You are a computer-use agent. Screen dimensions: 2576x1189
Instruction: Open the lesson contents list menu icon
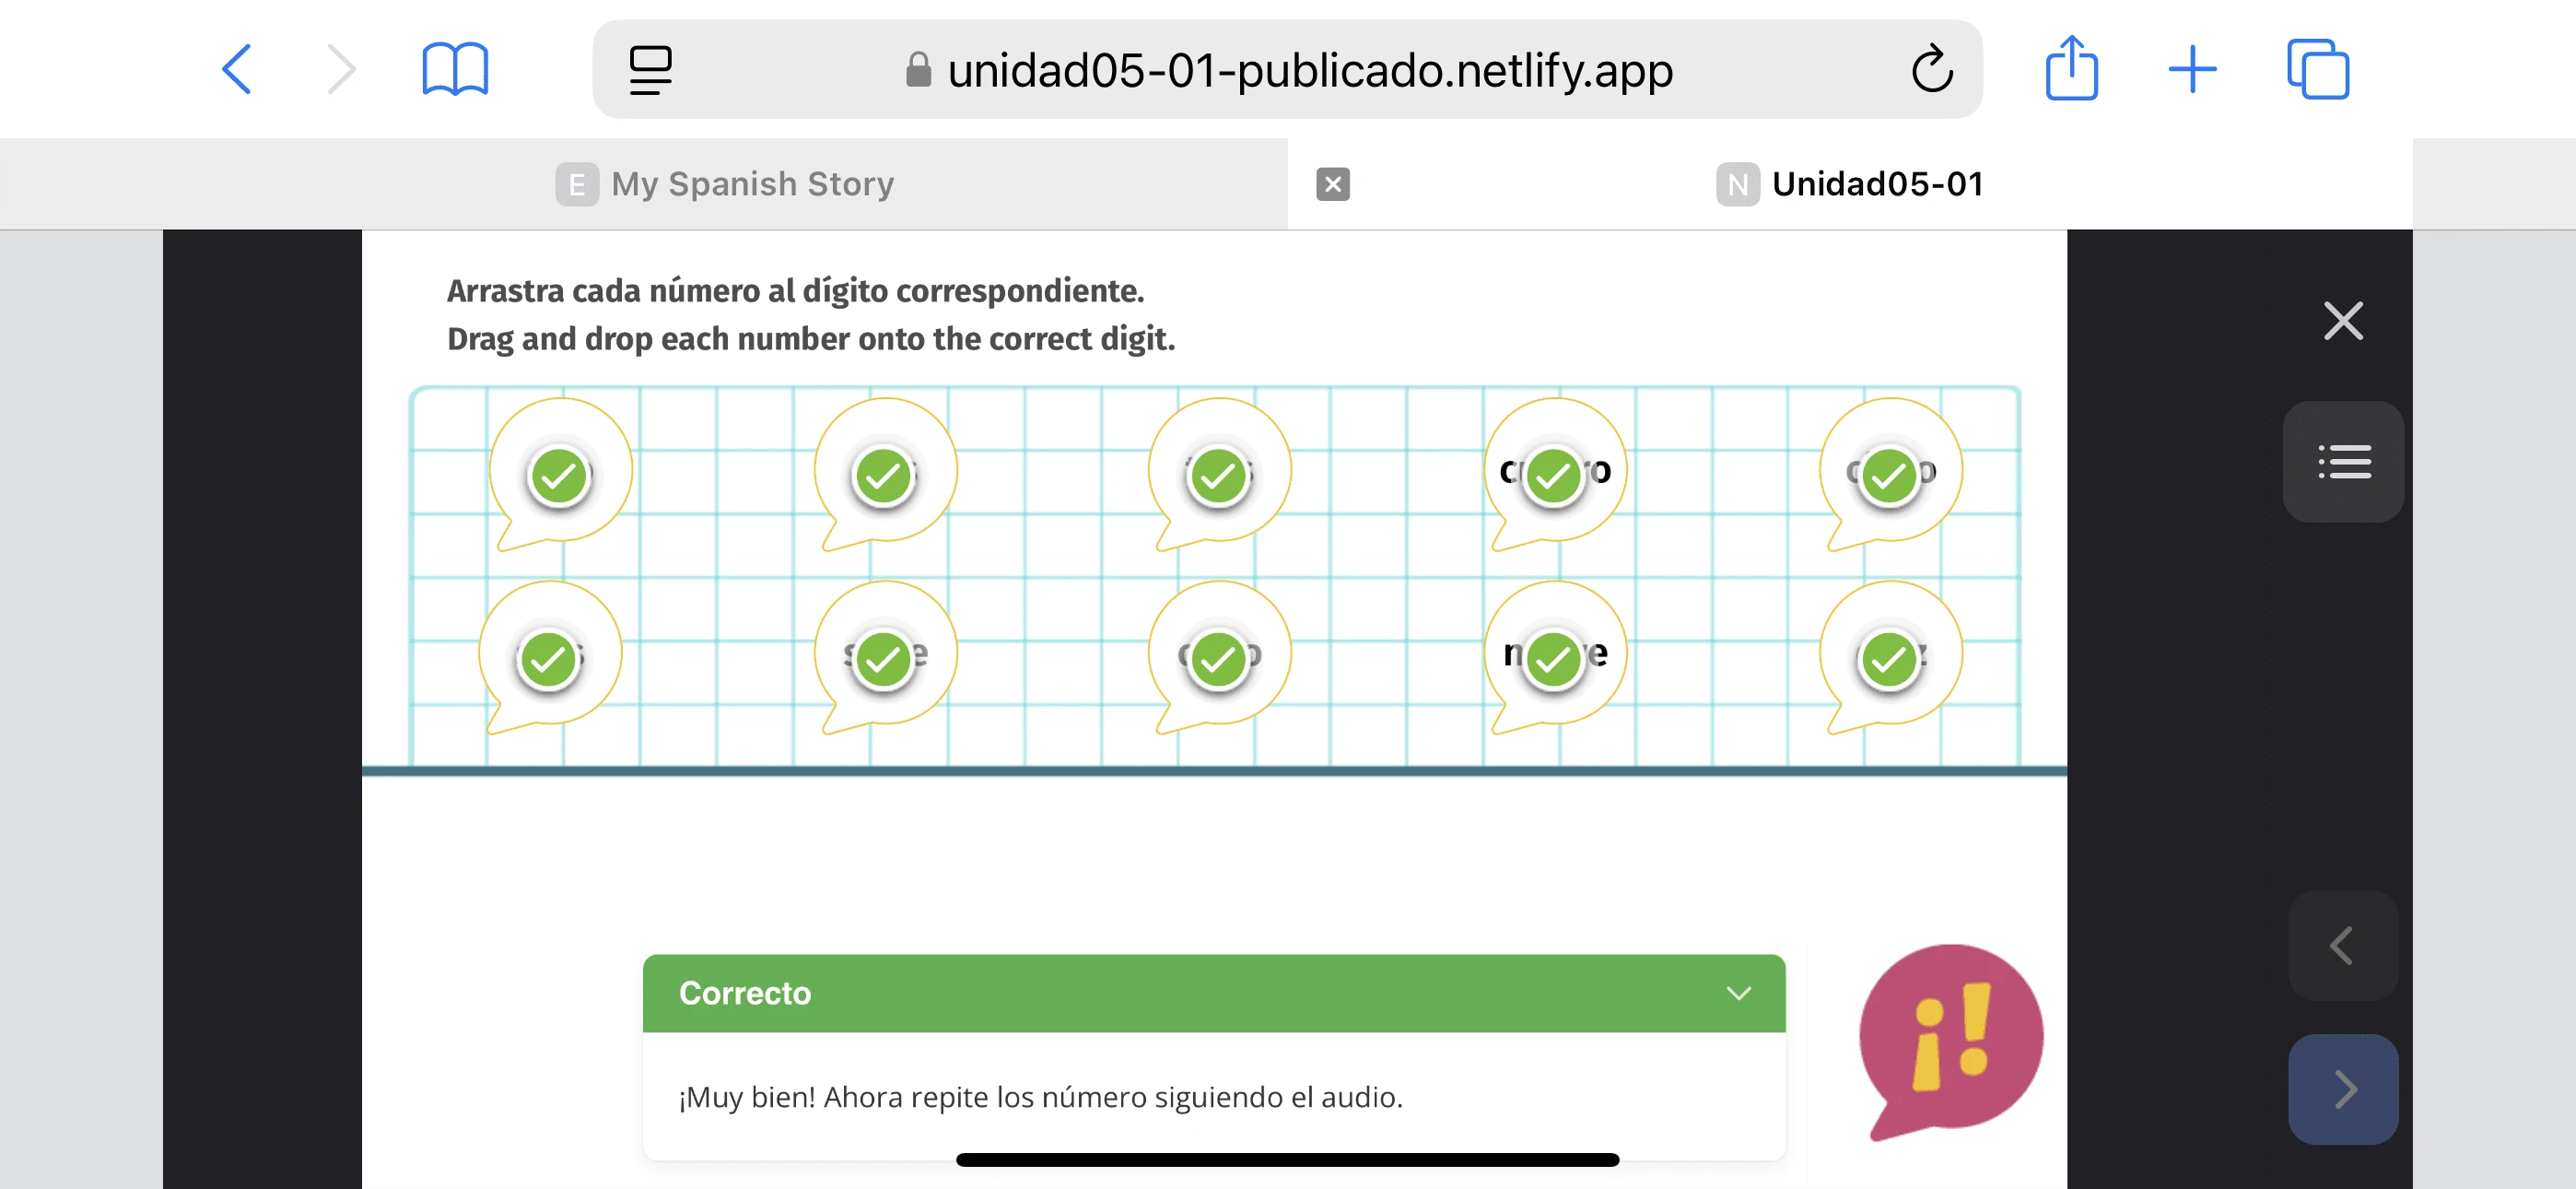(x=2343, y=462)
